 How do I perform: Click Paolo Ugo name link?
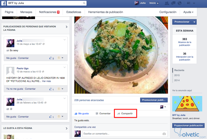[x=23, y=68]
